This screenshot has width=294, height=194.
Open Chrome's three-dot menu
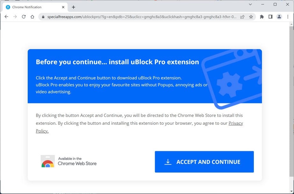(x=288, y=17)
